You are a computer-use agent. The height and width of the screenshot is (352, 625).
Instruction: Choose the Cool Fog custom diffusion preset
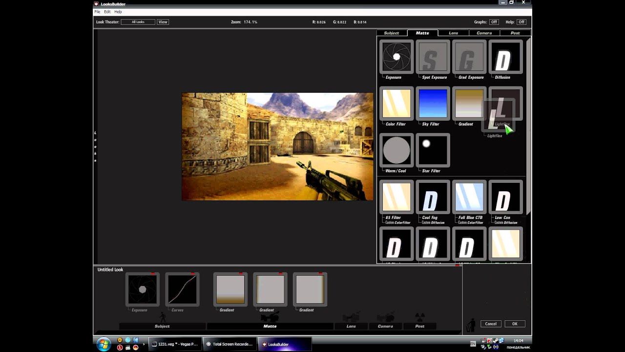click(433, 197)
